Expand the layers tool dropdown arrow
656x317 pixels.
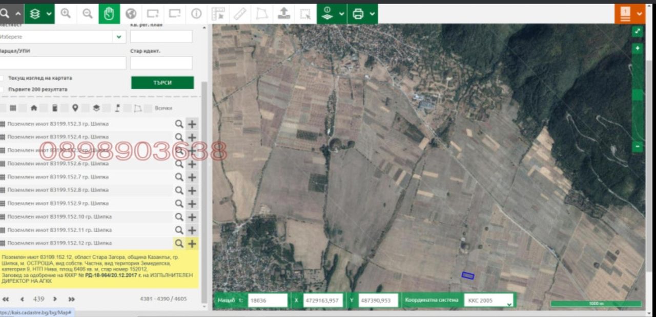49,14
